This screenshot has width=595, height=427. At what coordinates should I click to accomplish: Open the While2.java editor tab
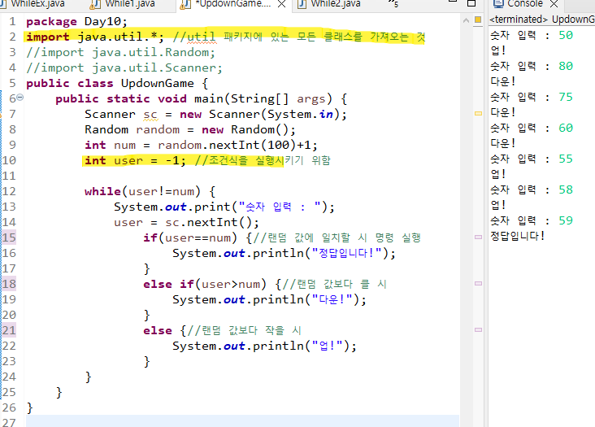point(336,4)
